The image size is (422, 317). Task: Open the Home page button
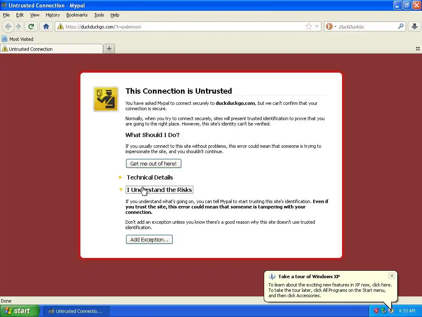pyautogui.click(x=46, y=26)
